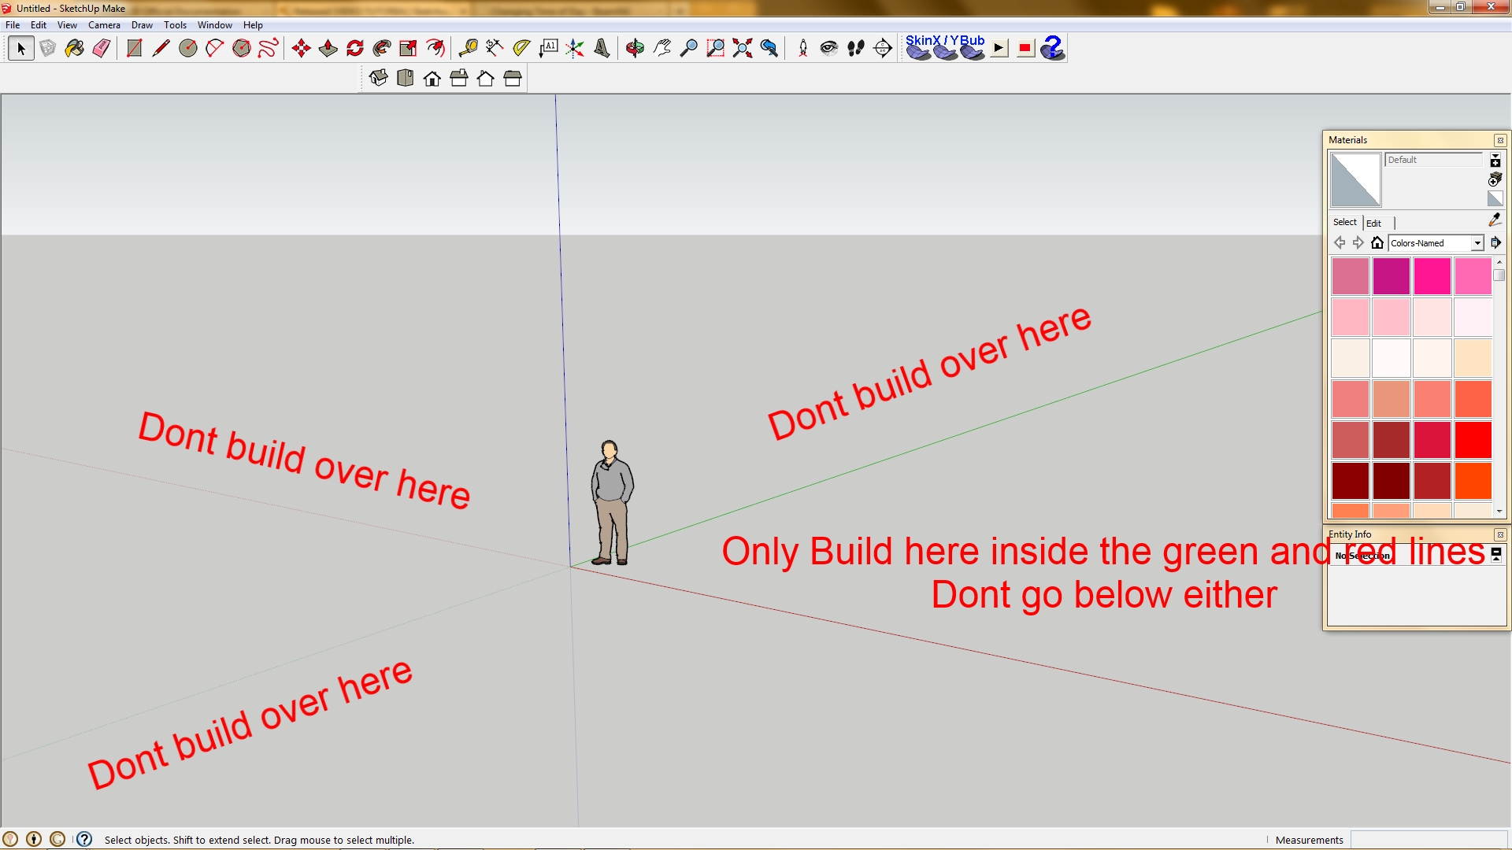Click the material eyedropper sample tool
Viewport: 1512px width, 850px height.
(1494, 221)
